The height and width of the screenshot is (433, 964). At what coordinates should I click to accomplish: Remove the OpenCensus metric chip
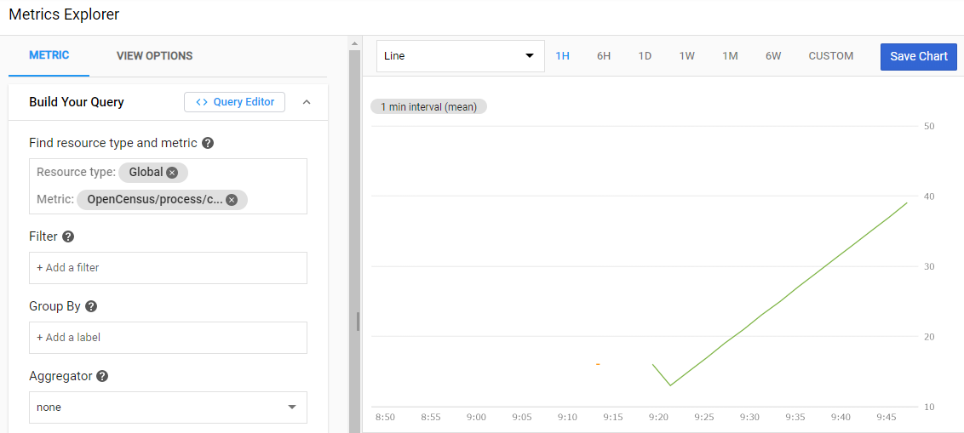231,200
